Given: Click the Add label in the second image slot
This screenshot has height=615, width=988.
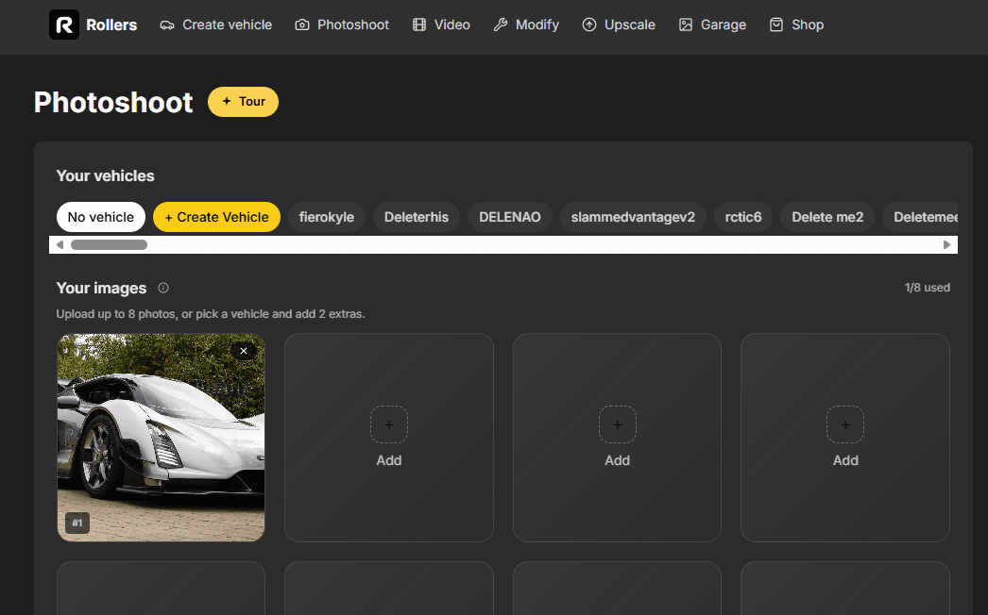Looking at the screenshot, I should point(389,460).
